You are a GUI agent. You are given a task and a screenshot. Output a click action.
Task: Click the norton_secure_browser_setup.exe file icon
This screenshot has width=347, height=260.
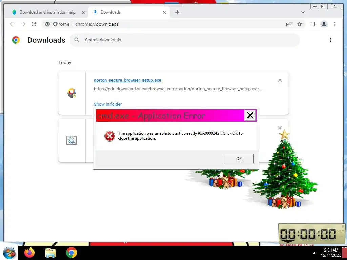pyautogui.click(x=72, y=93)
